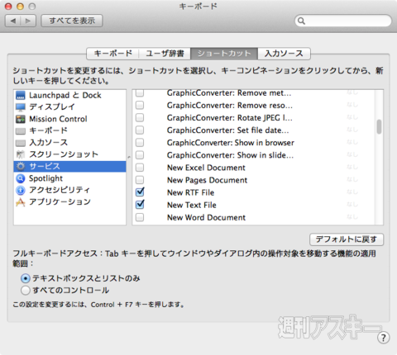The height and width of the screenshot is (355, 397).
Task: Enable GraphicConverter: Remove reso... checkbox
Action: pyautogui.click(x=140, y=105)
